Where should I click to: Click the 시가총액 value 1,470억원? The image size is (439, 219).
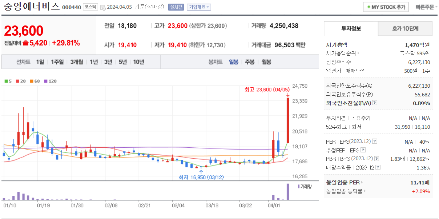(417, 45)
